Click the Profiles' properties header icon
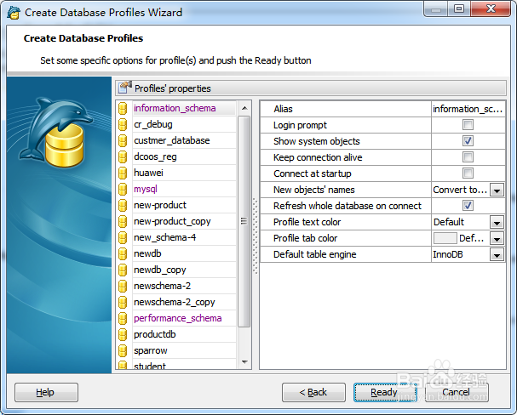The image size is (517, 415). pos(125,88)
